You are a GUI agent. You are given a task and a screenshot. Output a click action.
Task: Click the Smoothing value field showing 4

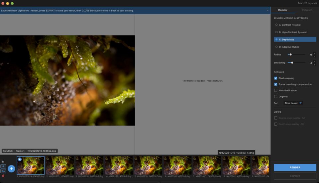(311, 63)
